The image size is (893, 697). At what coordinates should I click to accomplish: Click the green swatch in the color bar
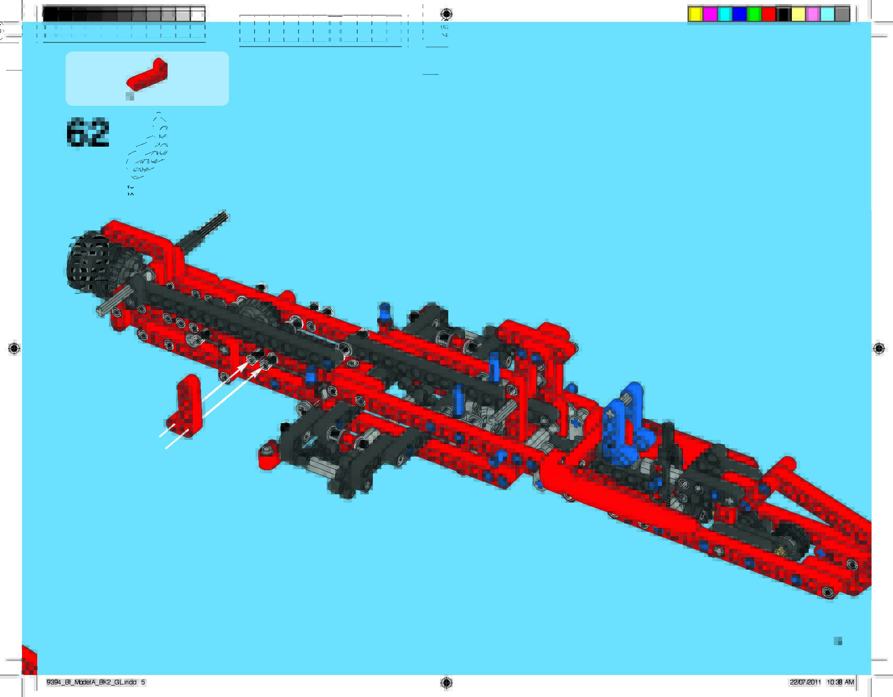[x=754, y=15]
